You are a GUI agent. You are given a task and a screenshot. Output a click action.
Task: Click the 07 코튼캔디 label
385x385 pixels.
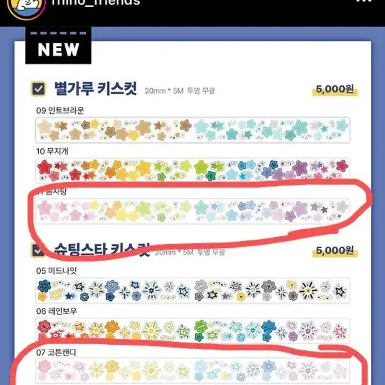pos(56,352)
